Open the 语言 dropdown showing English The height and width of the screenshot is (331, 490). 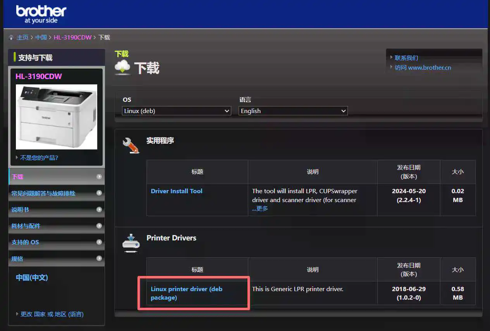click(x=293, y=111)
